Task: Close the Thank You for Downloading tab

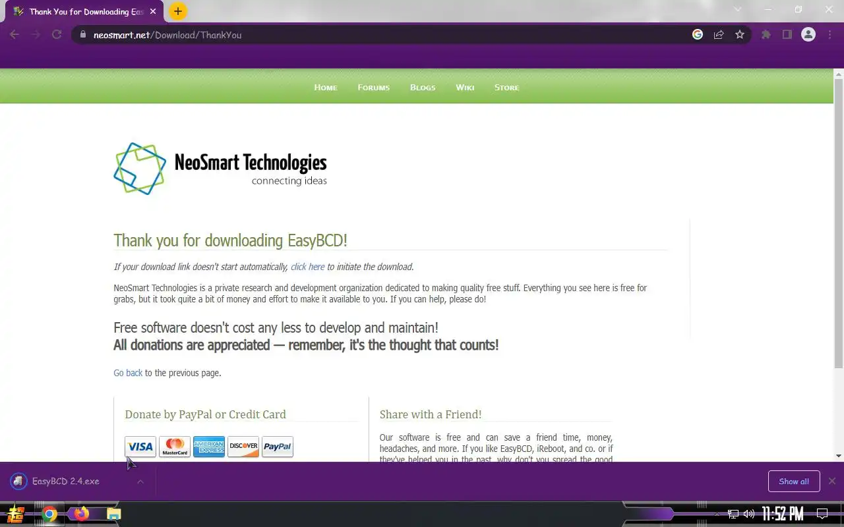Action: click(x=153, y=12)
